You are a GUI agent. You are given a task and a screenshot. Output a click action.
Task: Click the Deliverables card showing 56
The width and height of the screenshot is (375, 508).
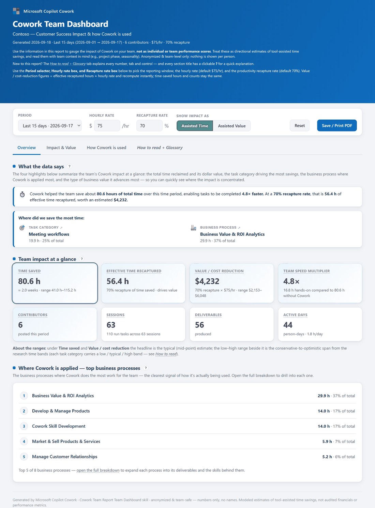pos(231,324)
